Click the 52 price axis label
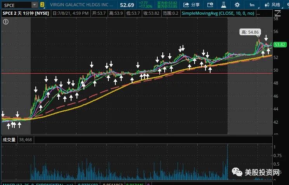Image resolution: width=289 pixels, height=185 pixels. (276, 57)
